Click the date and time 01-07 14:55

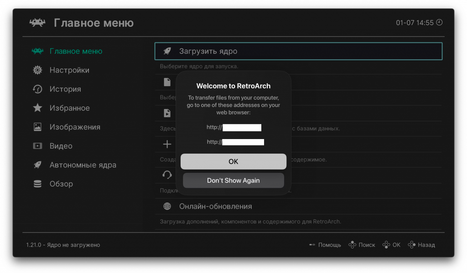tap(415, 23)
